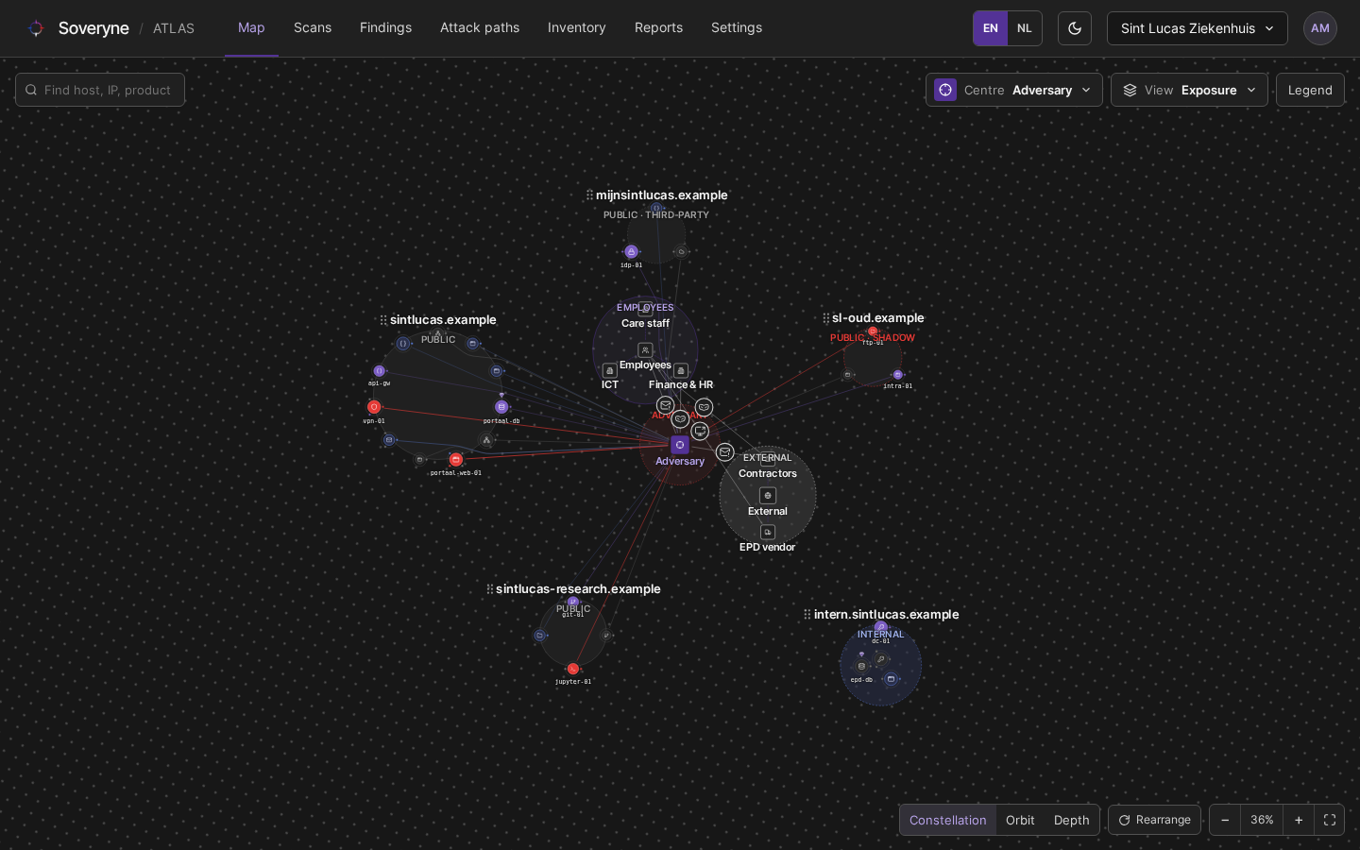Grab the sintlucas.example cluster drag handle
The width and height of the screenshot is (1360, 850).
tap(383, 320)
